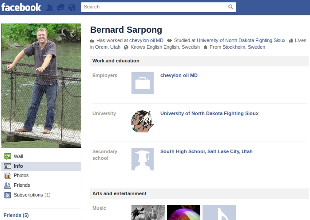Click the small building icon before Lives
The height and width of the screenshot is (220, 310).
pos(291,41)
